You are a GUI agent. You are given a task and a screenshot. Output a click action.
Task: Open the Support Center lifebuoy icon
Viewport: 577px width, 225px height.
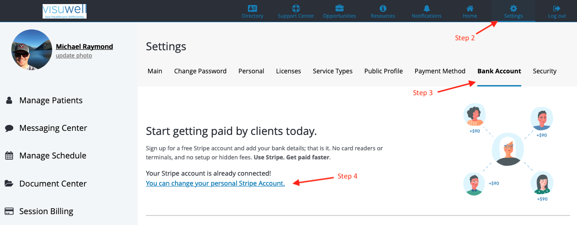pyautogui.click(x=296, y=9)
